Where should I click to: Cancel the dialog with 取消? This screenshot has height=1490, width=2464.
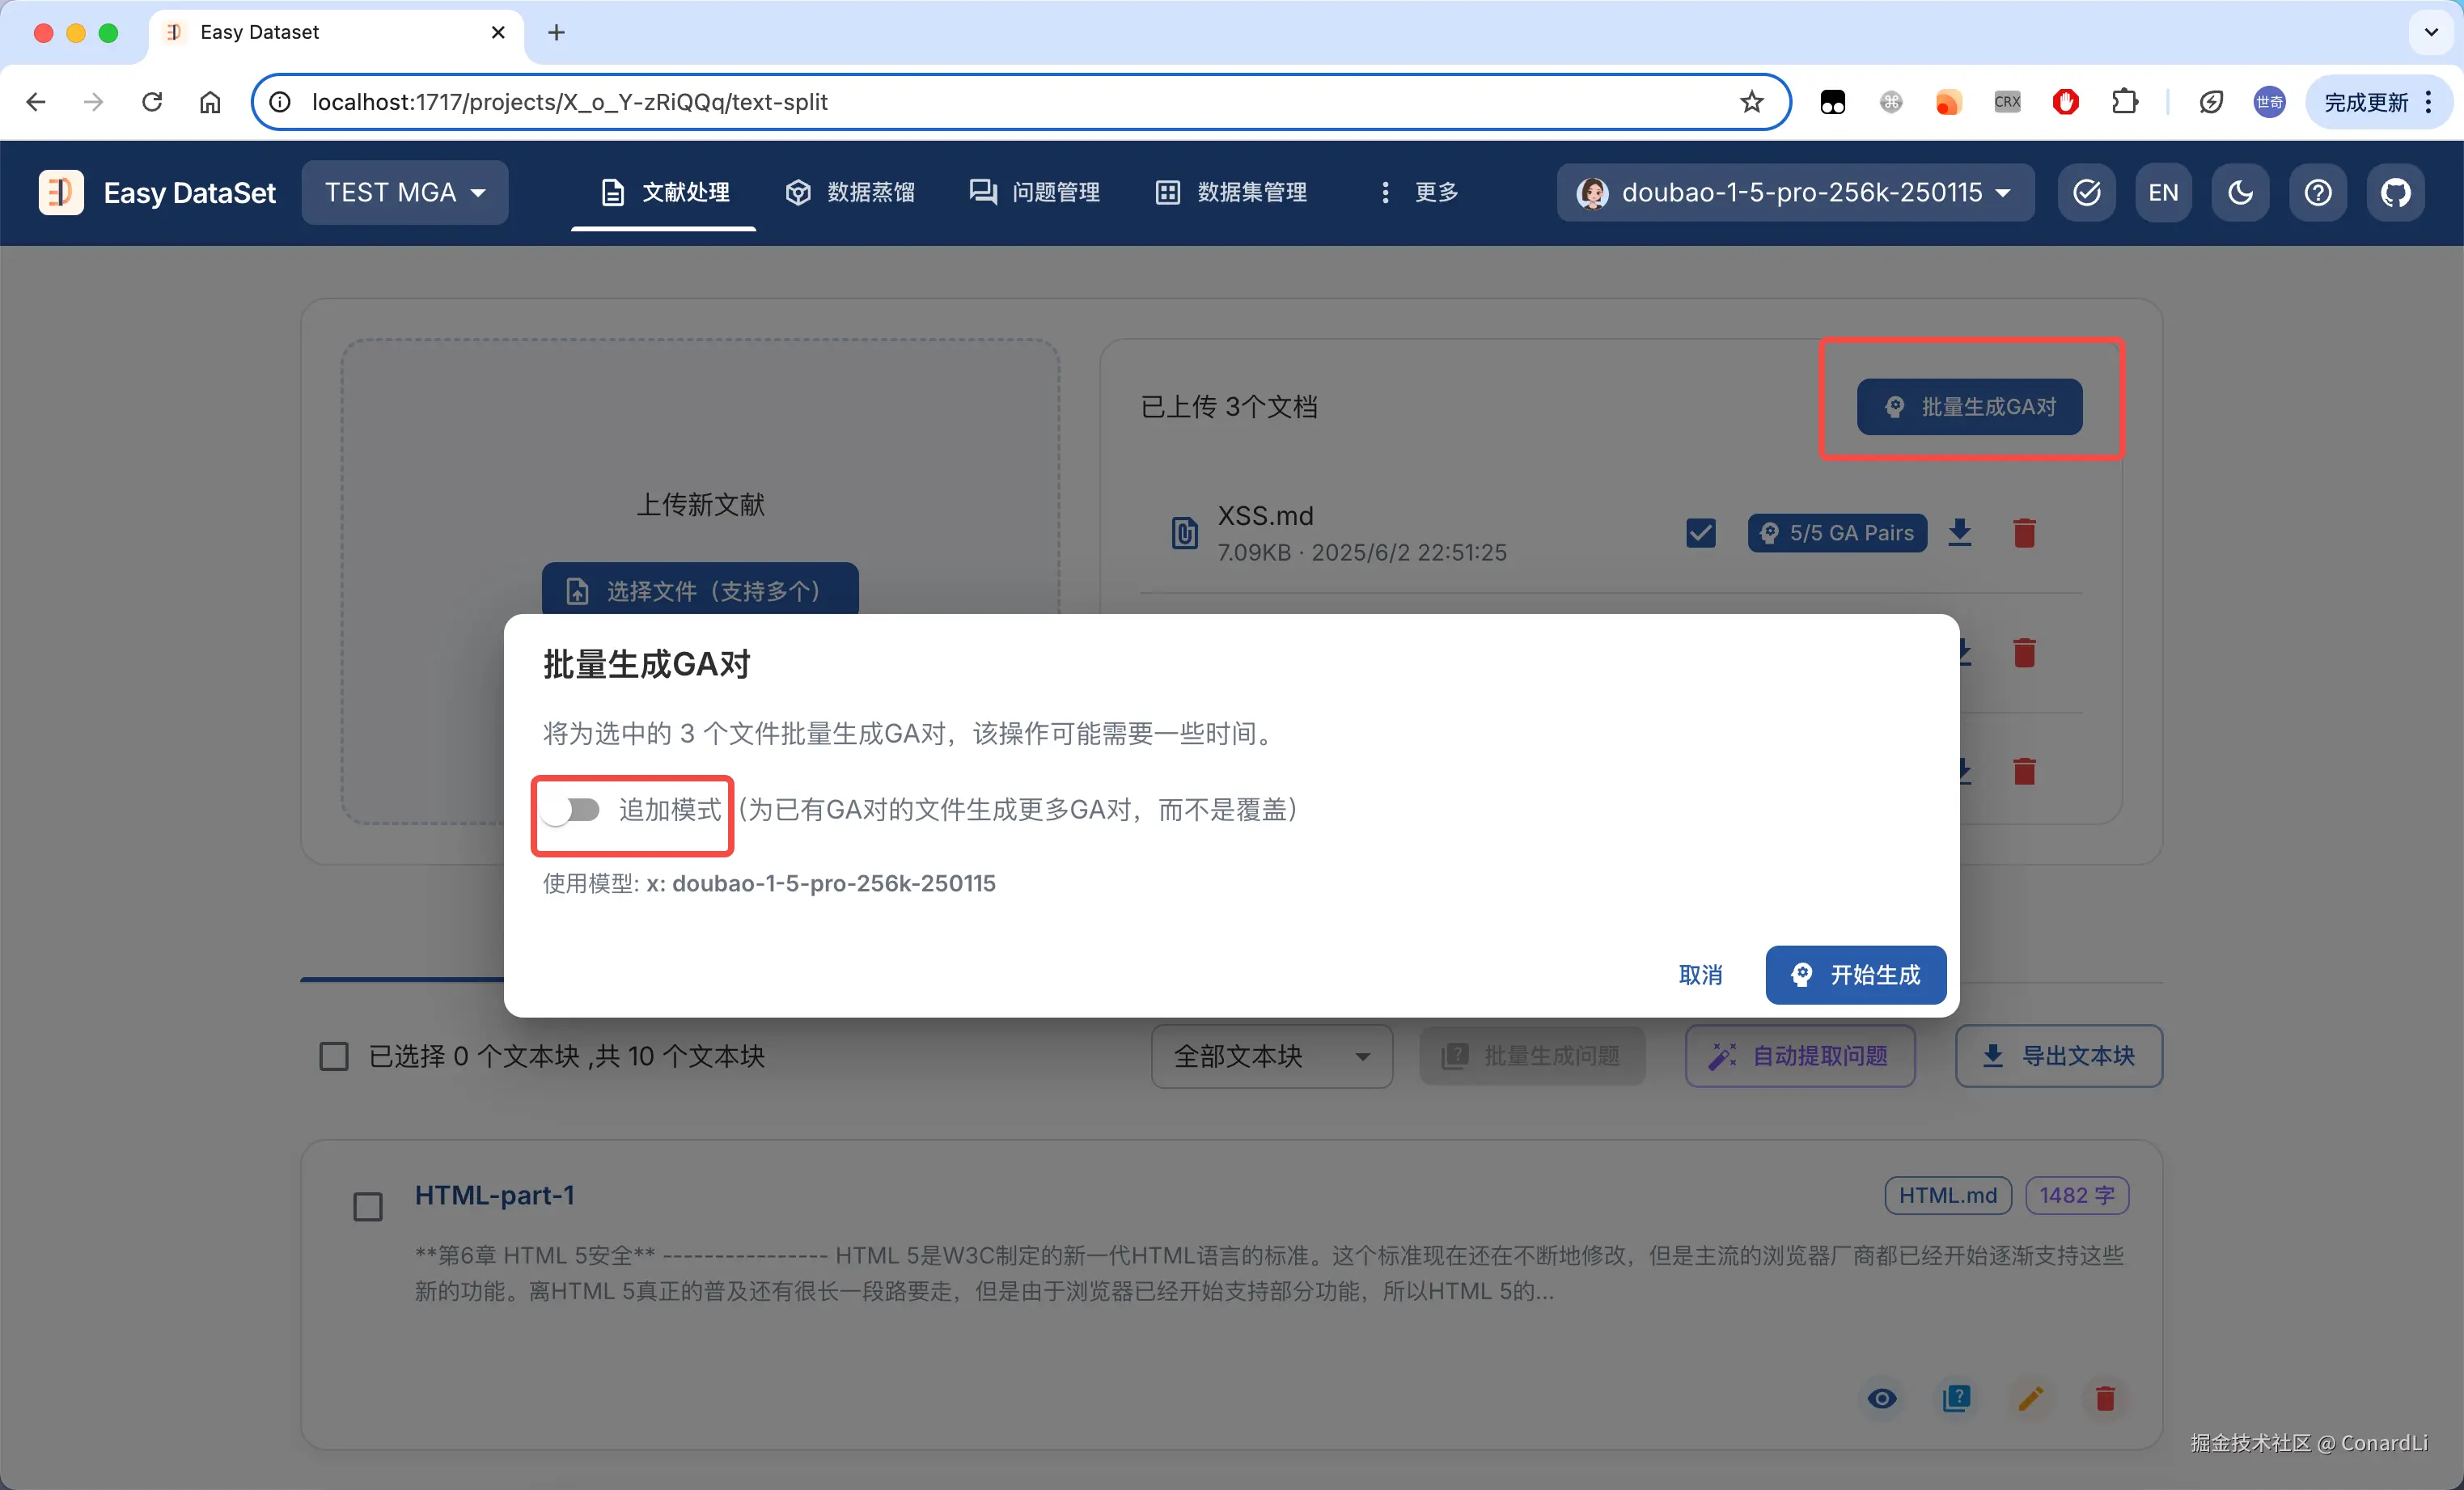1700,975
